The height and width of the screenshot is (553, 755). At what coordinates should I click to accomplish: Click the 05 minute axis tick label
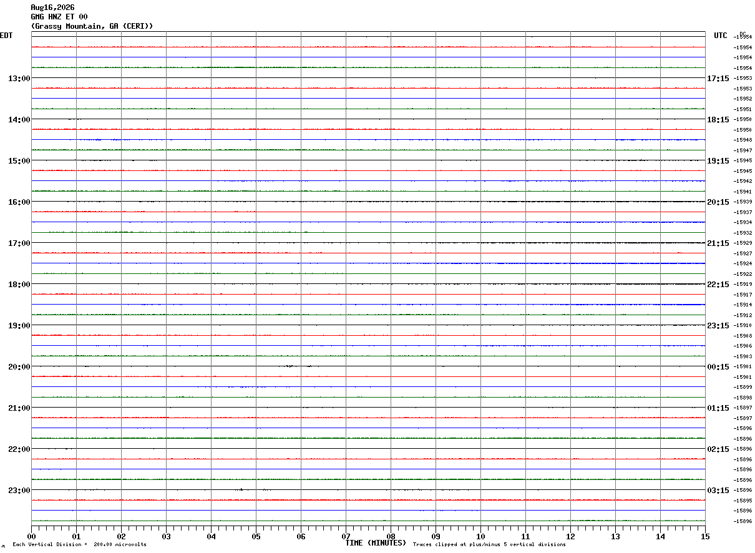pyautogui.click(x=256, y=536)
